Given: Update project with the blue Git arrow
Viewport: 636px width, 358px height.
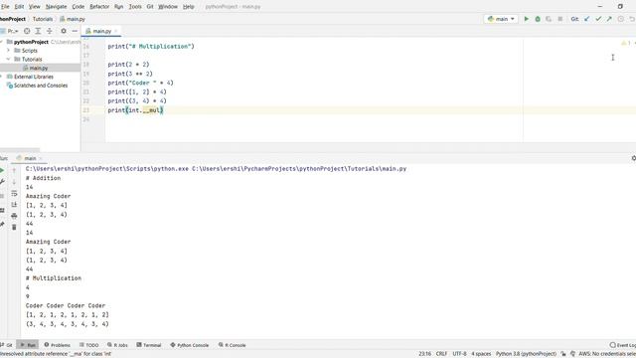Looking at the screenshot, I should coord(586,19).
